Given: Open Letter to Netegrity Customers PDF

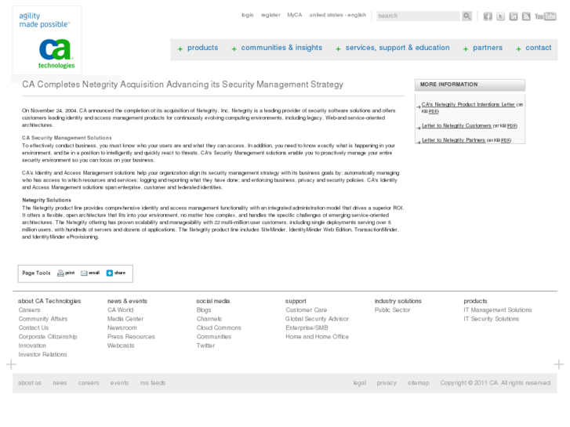Looking at the screenshot, I should (456, 125).
